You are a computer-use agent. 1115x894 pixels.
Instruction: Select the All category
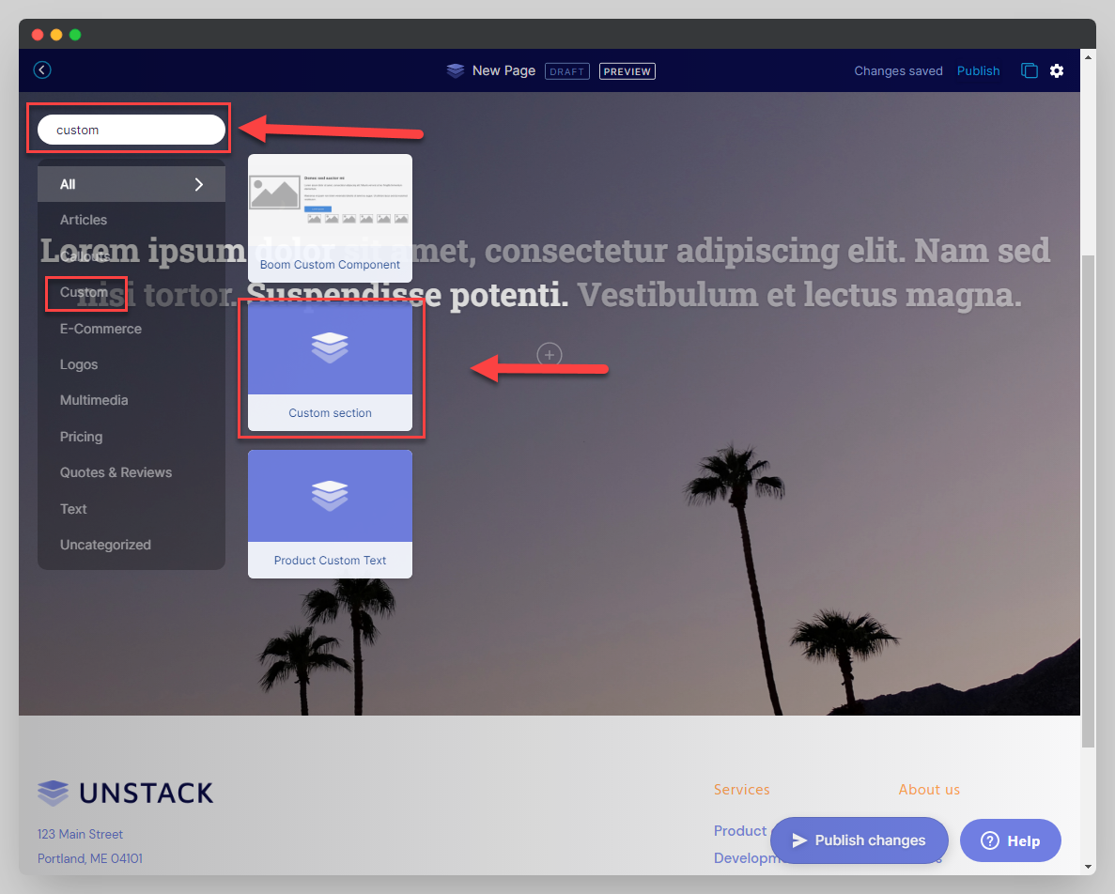131,185
